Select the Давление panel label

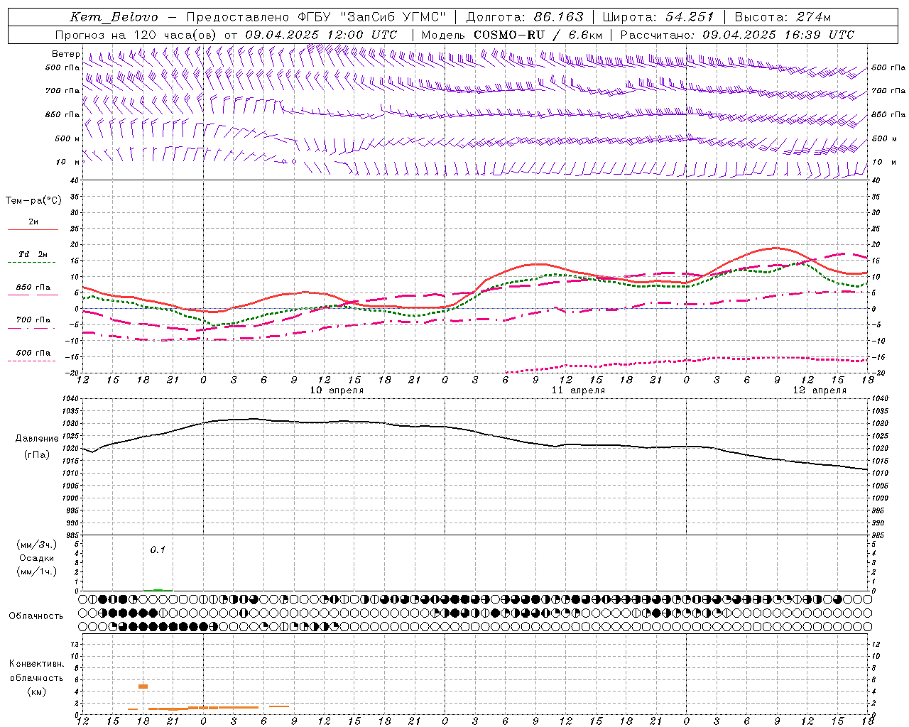[37, 439]
